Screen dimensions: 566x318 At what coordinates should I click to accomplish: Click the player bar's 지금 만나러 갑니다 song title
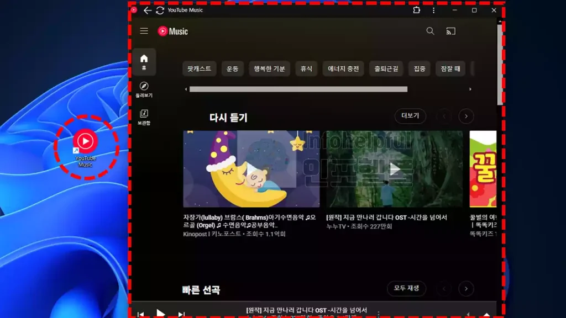point(306,310)
